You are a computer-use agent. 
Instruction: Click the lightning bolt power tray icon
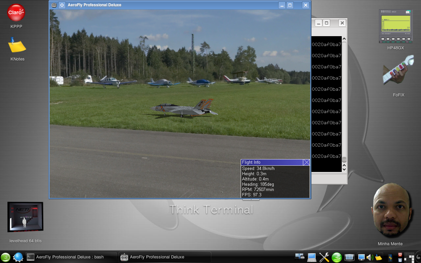[x=390, y=257]
